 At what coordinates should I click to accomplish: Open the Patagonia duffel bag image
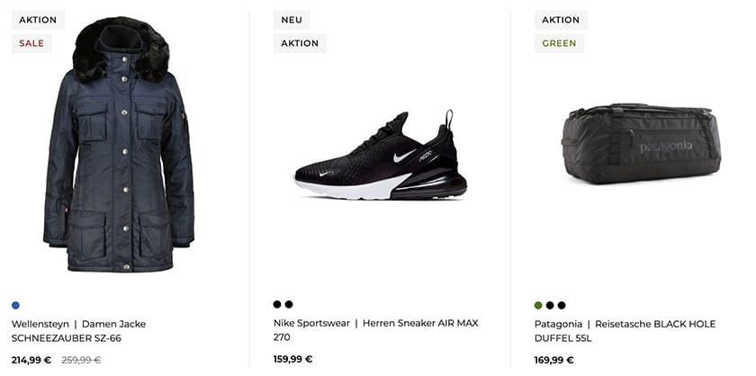pos(641,144)
